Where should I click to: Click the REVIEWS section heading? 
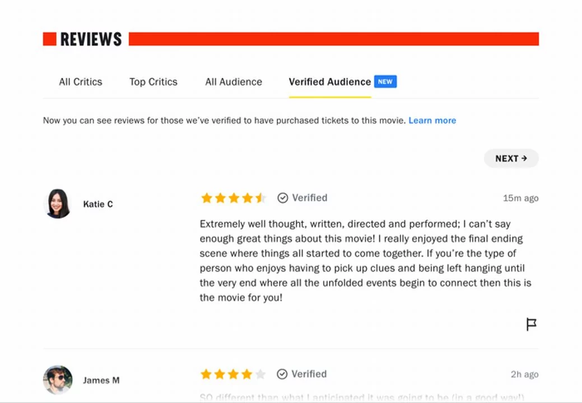[91, 39]
